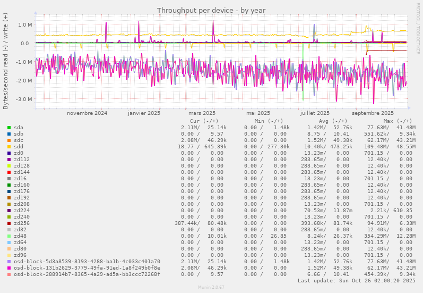This screenshot has height=293, width=423.
Task: Select the zd224 legend color swatch
Action: [x=9, y=211]
